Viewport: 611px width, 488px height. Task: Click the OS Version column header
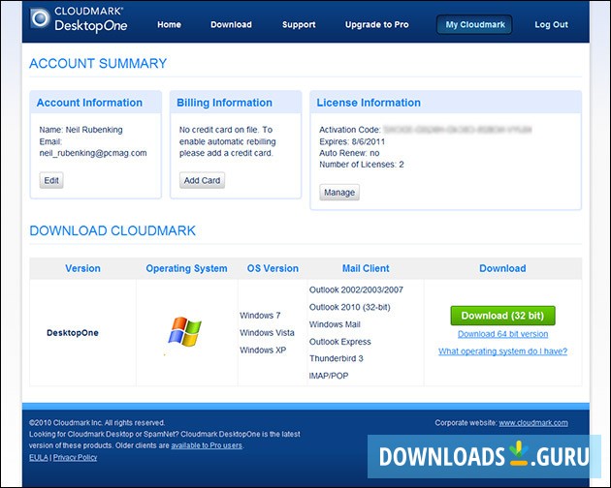pos(273,268)
